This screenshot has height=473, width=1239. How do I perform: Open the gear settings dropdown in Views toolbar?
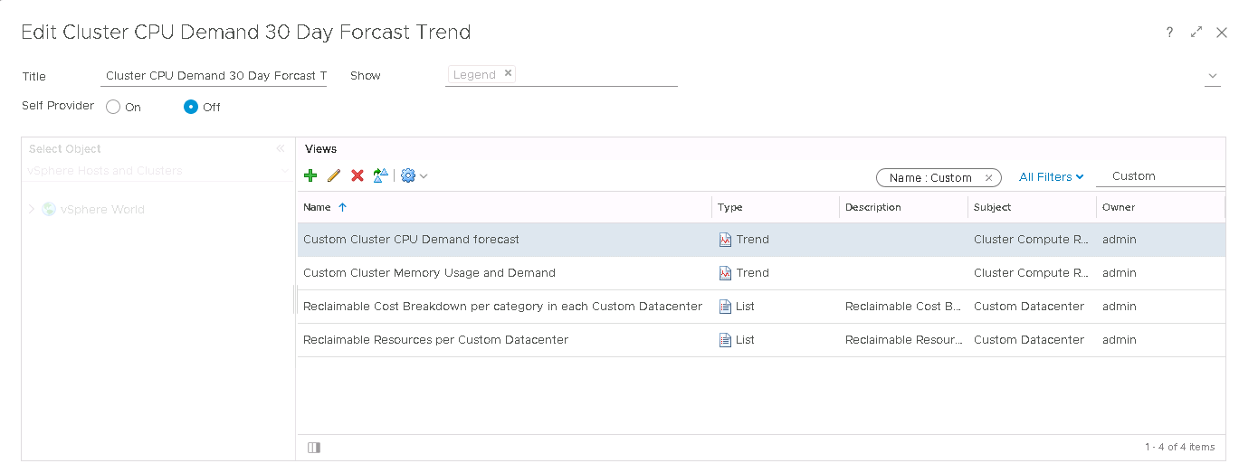click(x=413, y=176)
